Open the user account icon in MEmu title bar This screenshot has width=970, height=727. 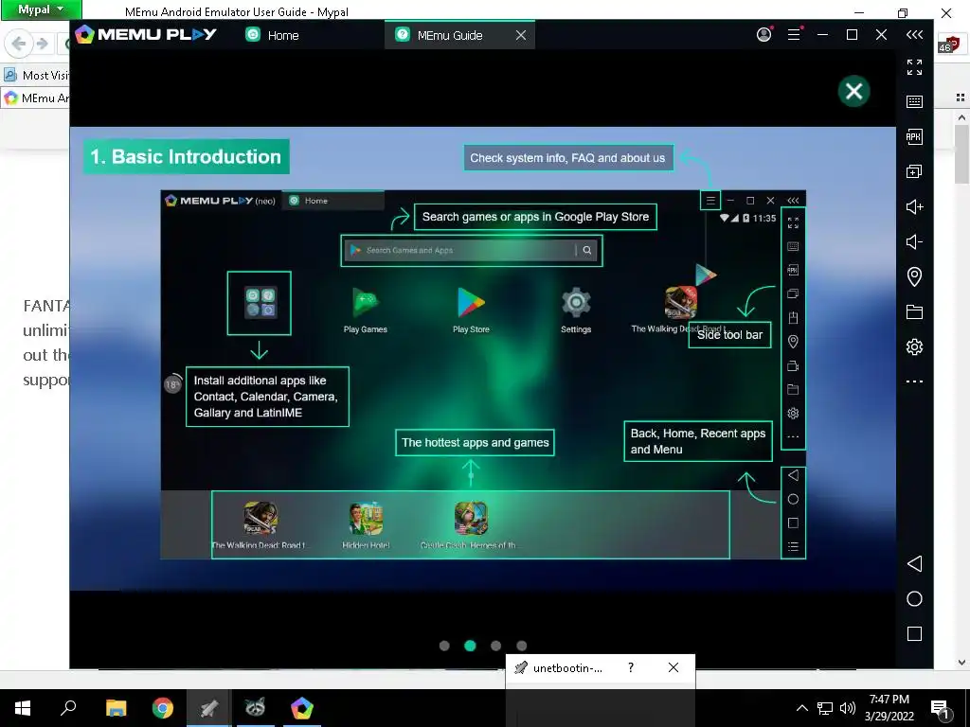pyautogui.click(x=764, y=34)
